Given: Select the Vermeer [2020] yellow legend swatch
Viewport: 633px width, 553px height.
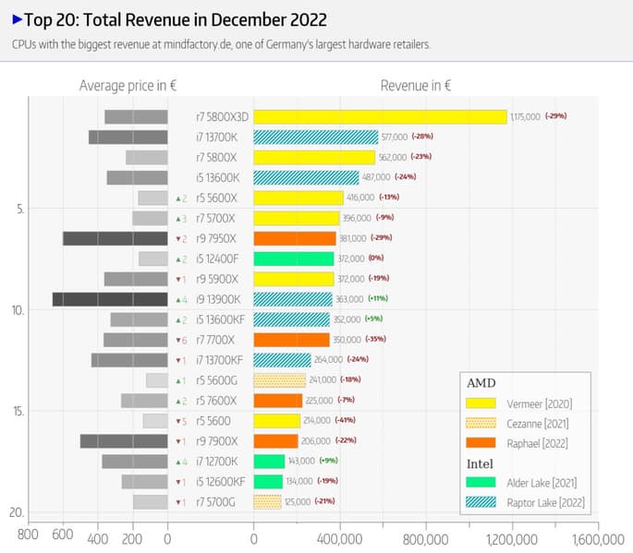Looking at the screenshot, I should pos(481,403).
